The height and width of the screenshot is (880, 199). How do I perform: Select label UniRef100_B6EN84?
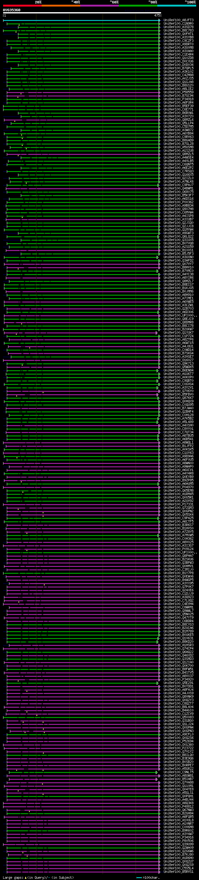(178, 370)
